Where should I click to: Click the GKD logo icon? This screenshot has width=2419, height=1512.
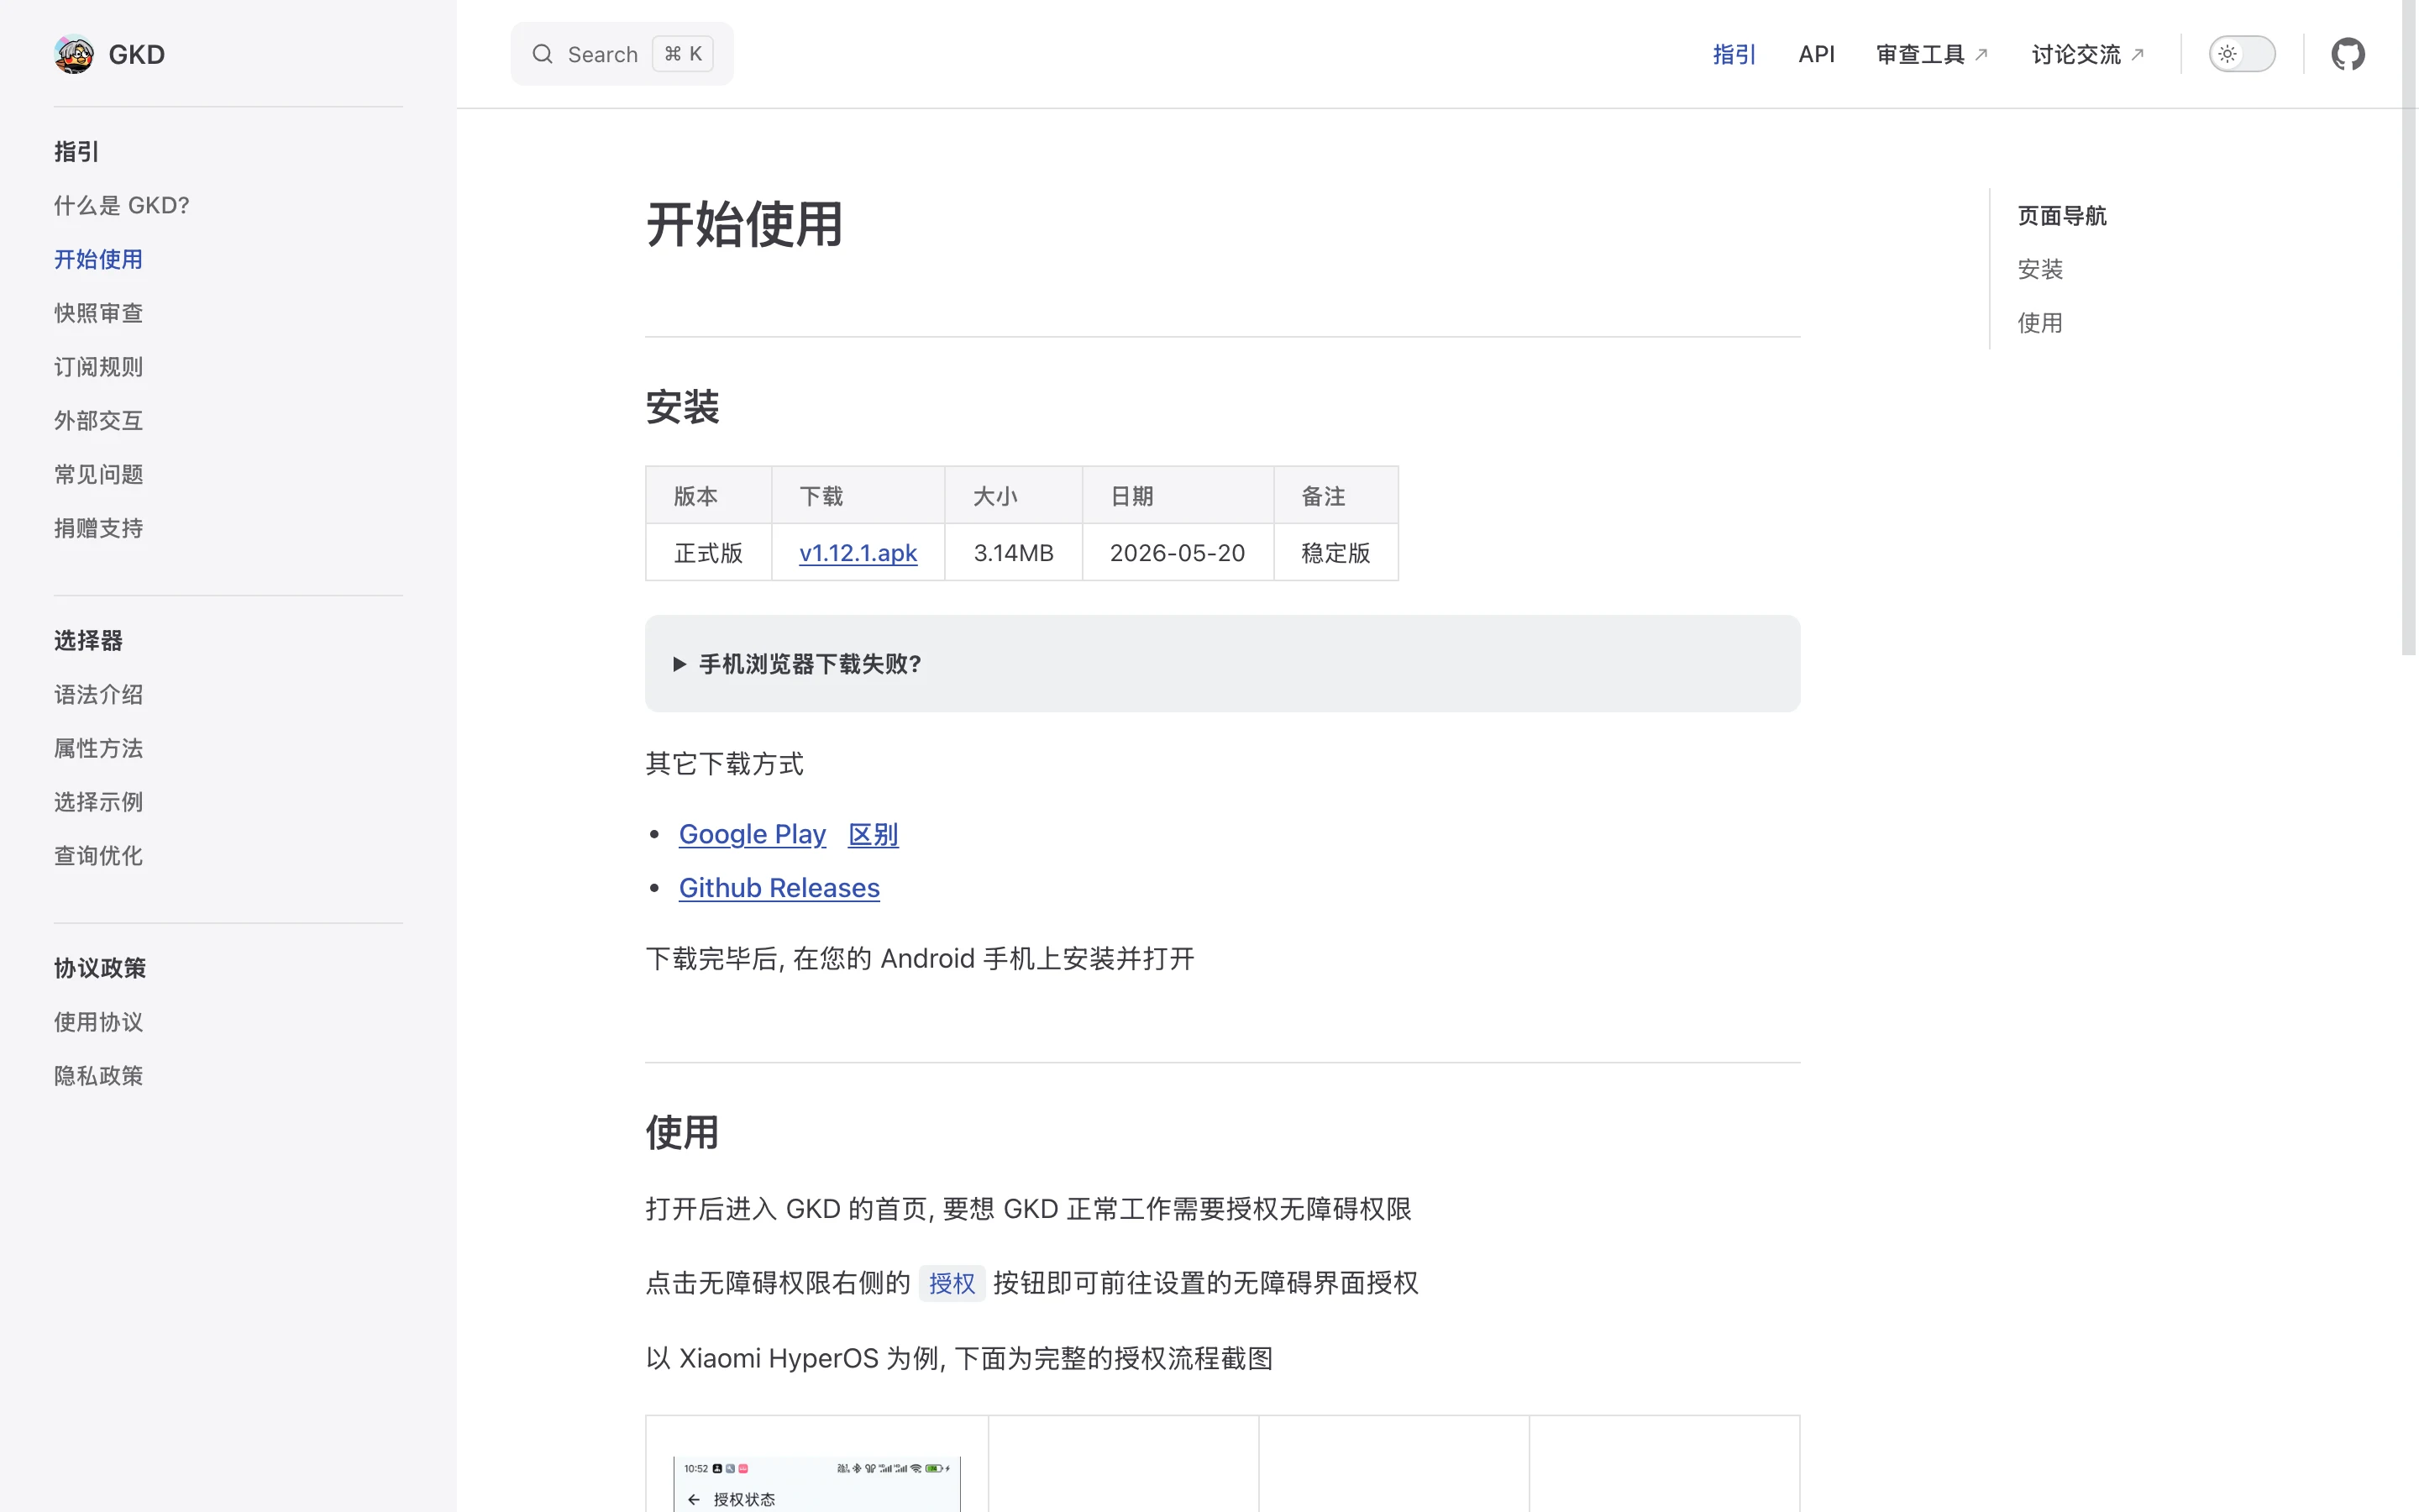(x=73, y=54)
